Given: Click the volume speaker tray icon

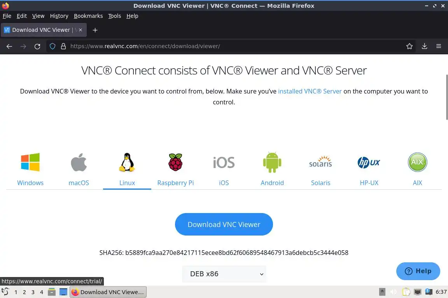Looking at the screenshot, I should (394, 292).
